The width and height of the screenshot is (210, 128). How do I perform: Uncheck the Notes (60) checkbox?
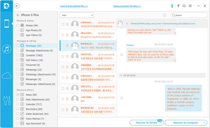[x=18, y=94]
